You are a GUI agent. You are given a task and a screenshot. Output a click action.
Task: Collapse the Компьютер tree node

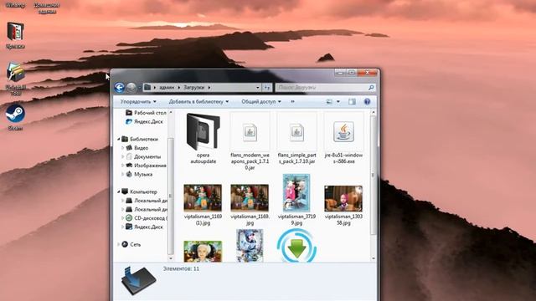tap(119, 191)
